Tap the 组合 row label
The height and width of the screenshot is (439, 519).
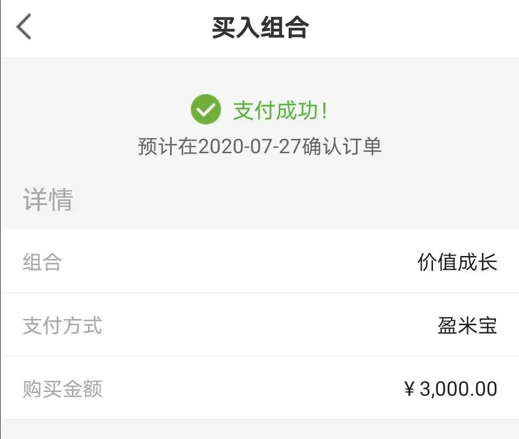pos(42,262)
